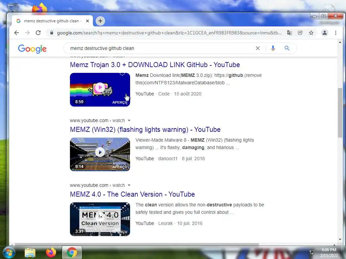Open Memz Trojan 3.0 + DOWNLOAD LINK result

pyautogui.click(x=155, y=65)
